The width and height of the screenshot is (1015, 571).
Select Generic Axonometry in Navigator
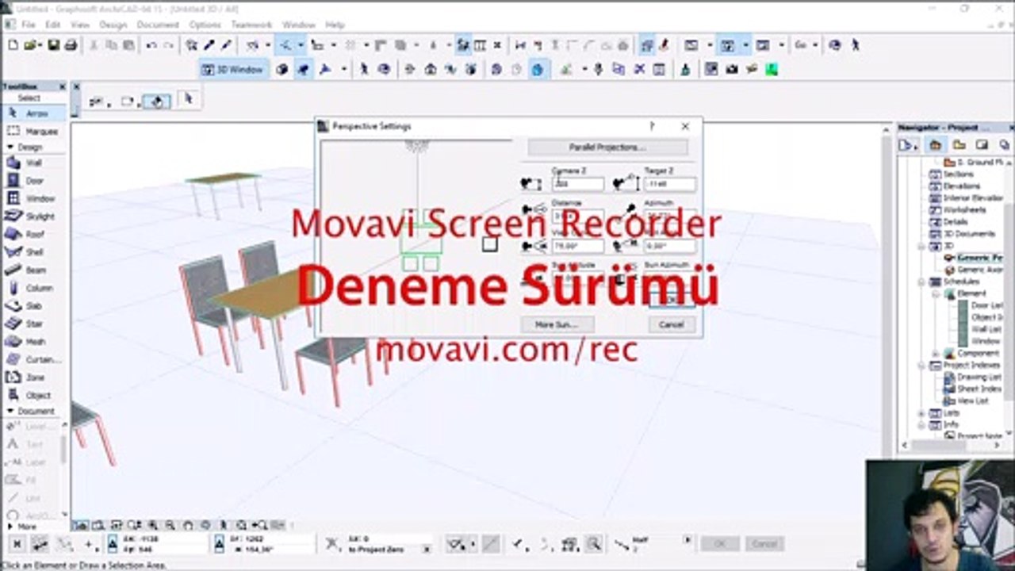point(980,270)
